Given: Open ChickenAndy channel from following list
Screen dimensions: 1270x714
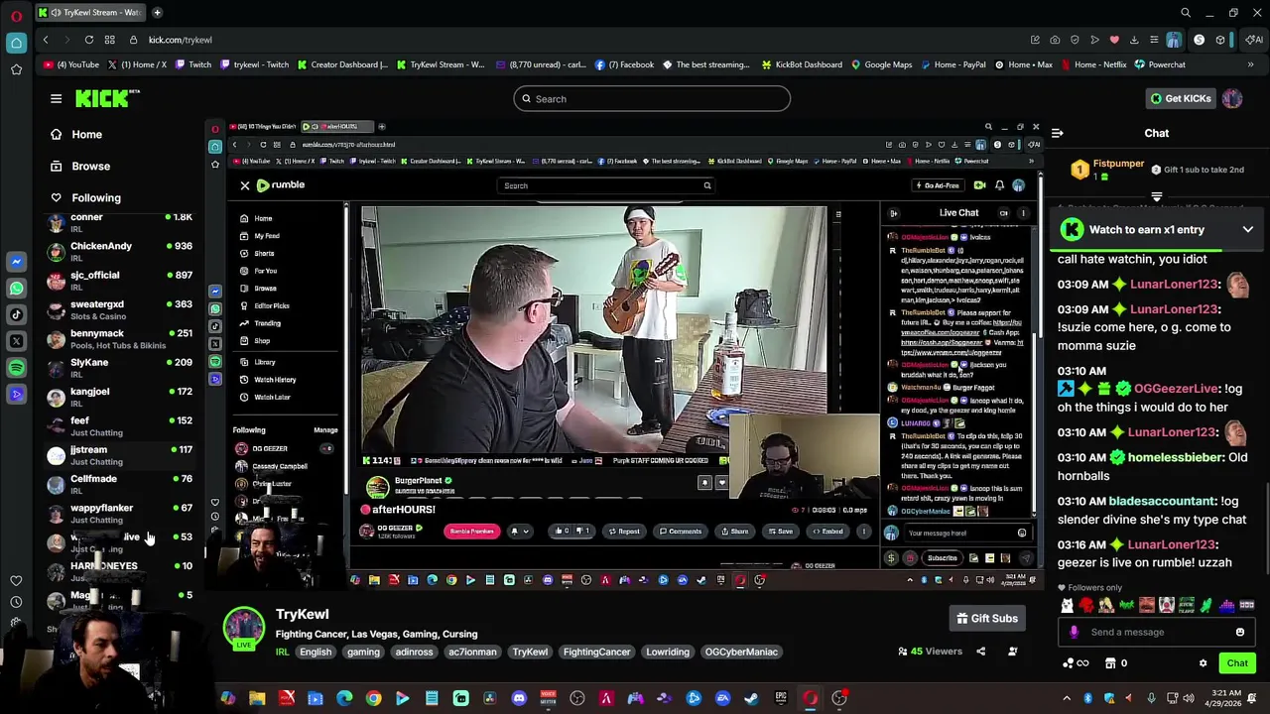Looking at the screenshot, I should [x=121, y=251].
